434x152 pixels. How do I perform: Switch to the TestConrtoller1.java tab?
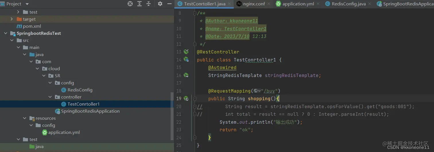pos(204,4)
